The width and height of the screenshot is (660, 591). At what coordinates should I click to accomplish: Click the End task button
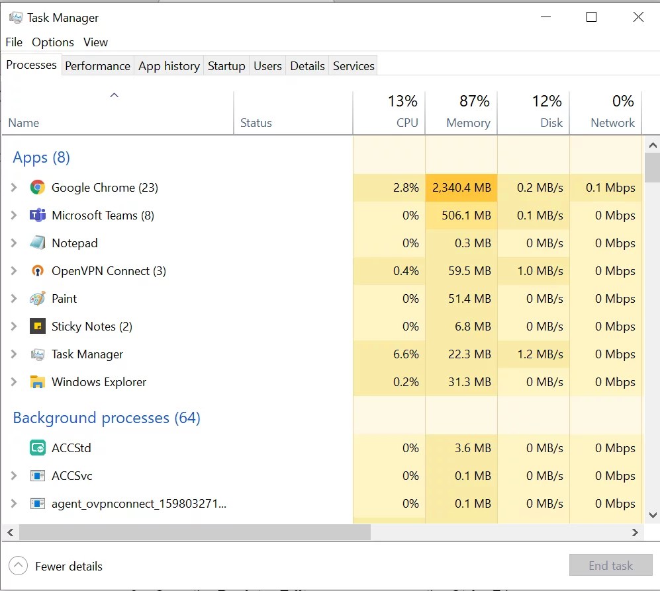[x=611, y=565]
